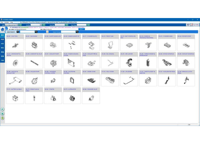The width and height of the screenshot is (200, 144).
Task: Click into the Part No. input field
Action: coord(60,25)
